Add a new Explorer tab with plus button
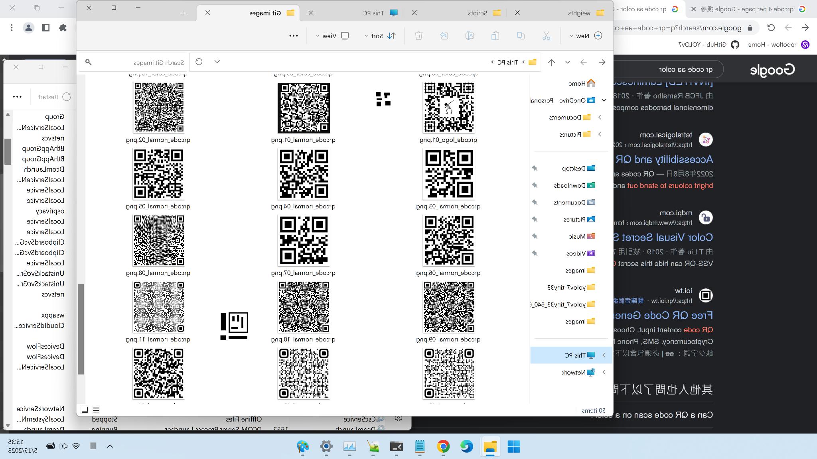 pos(183,13)
